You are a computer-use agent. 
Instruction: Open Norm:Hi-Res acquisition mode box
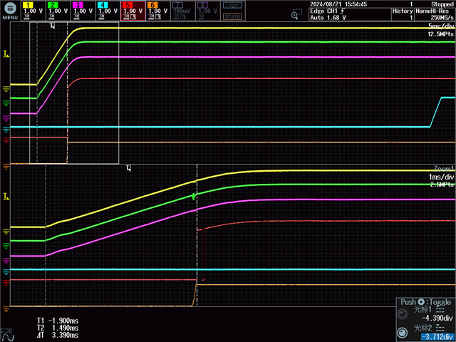coord(435,14)
